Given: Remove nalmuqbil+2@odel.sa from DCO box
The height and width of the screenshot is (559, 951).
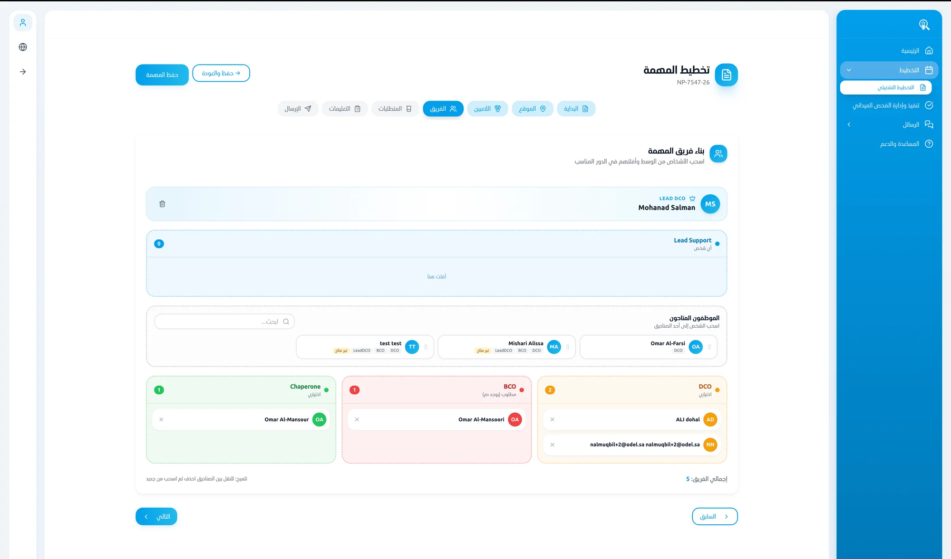Looking at the screenshot, I should coord(552,445).
